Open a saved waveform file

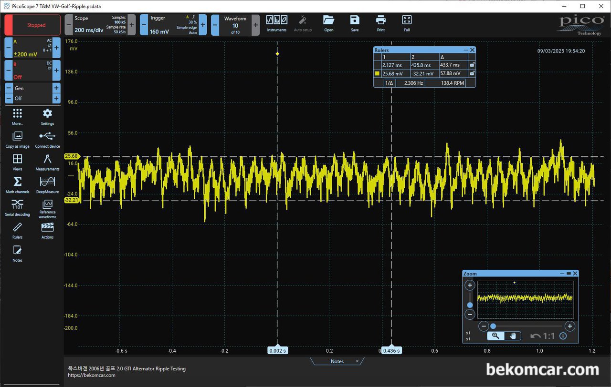329,24
